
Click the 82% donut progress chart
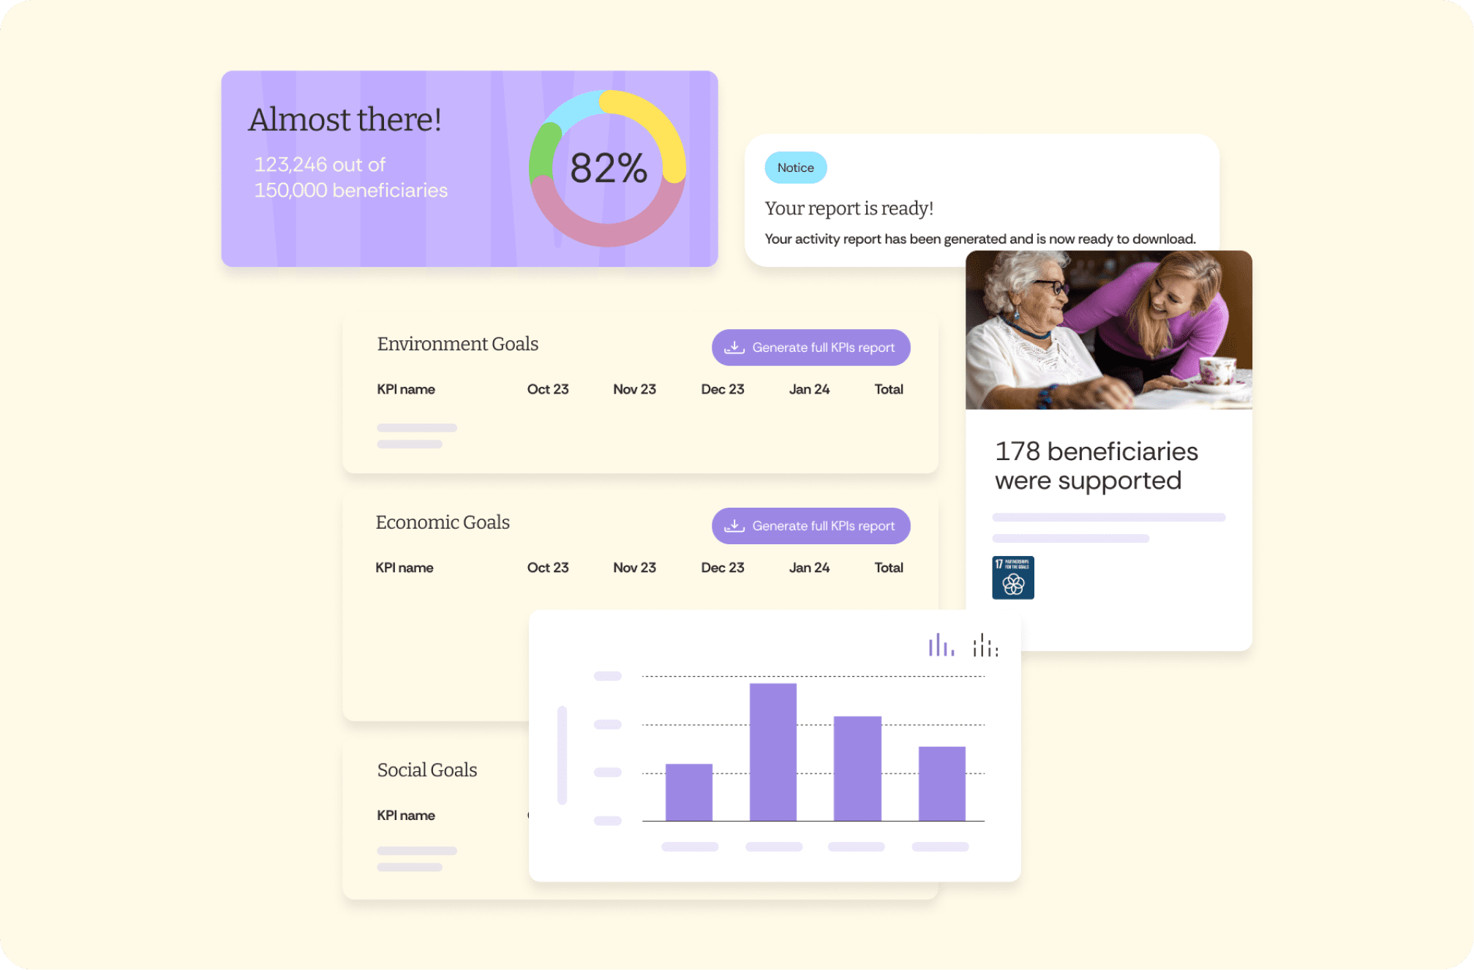tap(607, 168)
